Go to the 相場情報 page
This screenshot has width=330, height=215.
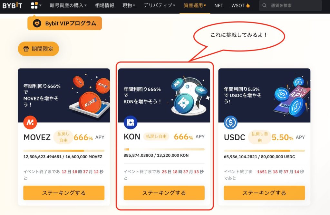(x=105, y=5)
